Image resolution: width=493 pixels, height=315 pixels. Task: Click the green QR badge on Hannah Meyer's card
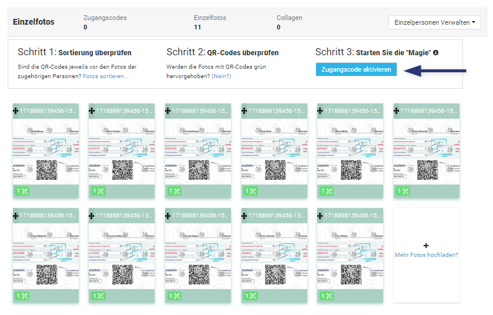(174, 296)
